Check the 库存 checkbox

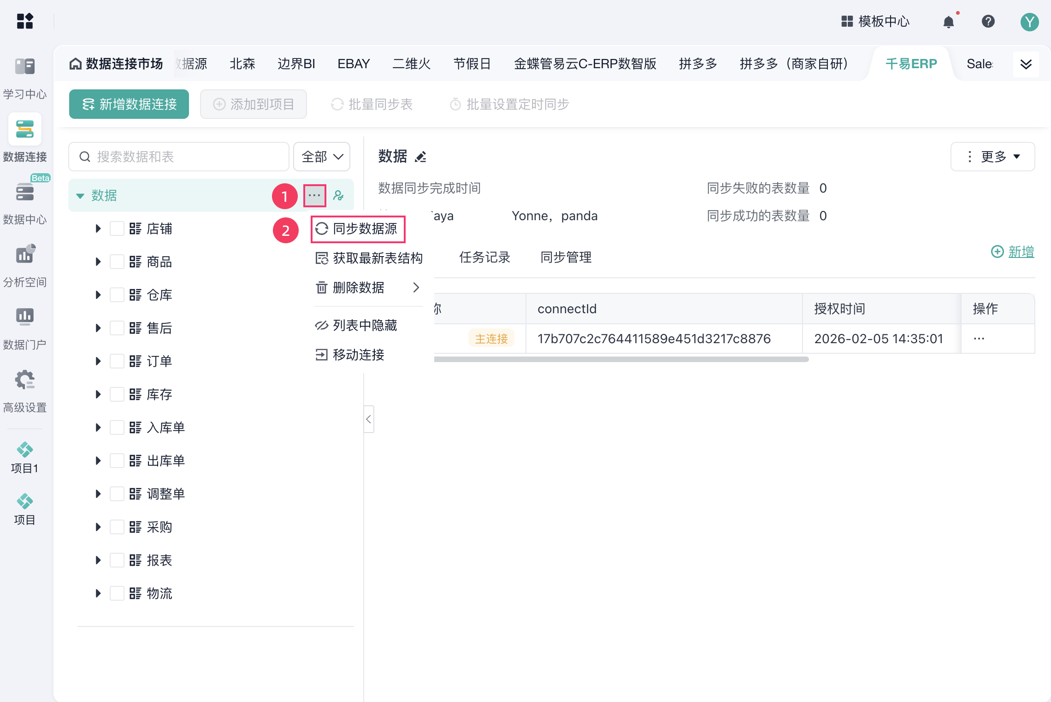[x=117, y=394]
